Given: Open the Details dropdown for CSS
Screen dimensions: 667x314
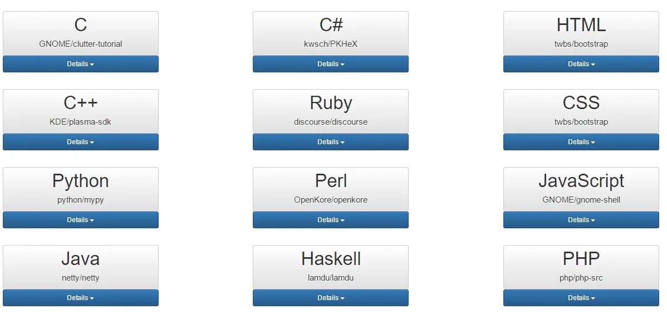Looking at the screenshot, I should click(x=581, y=141).
